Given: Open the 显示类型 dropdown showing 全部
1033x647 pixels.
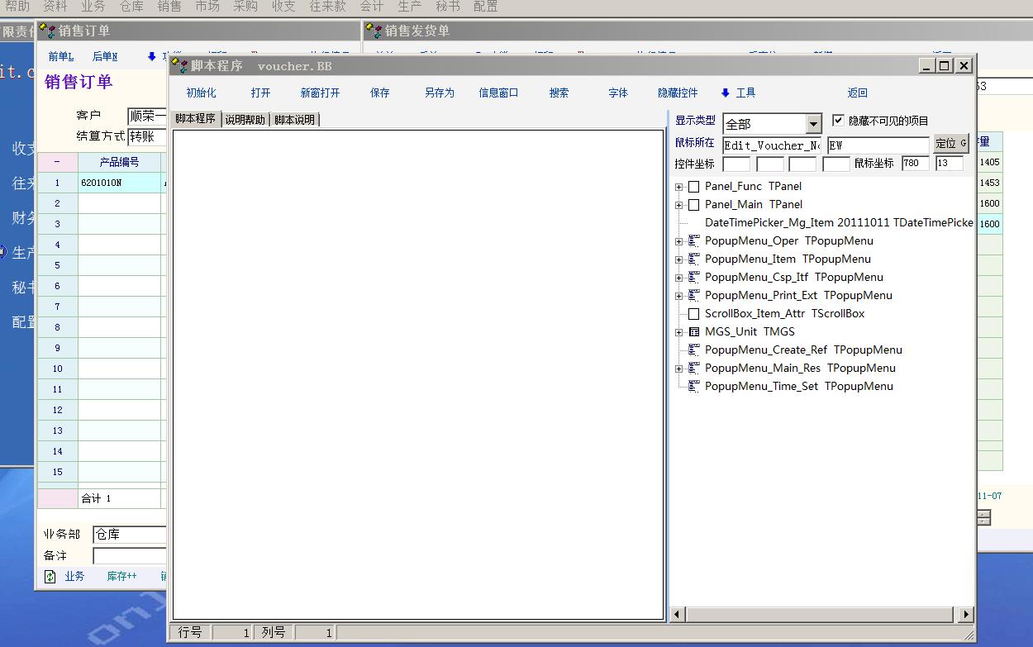Looking at the screenshot, I should pos(813,124).
